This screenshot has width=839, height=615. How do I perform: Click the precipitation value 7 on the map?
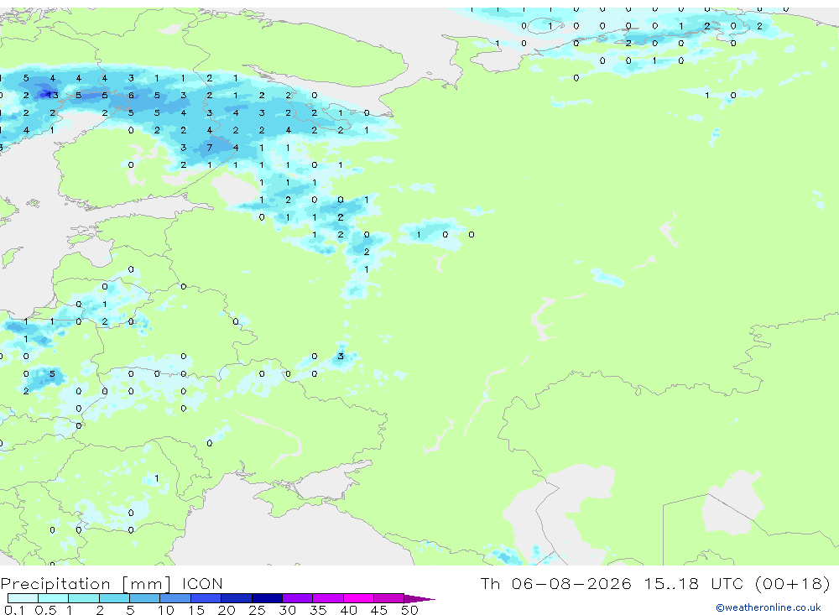[209, 148]
